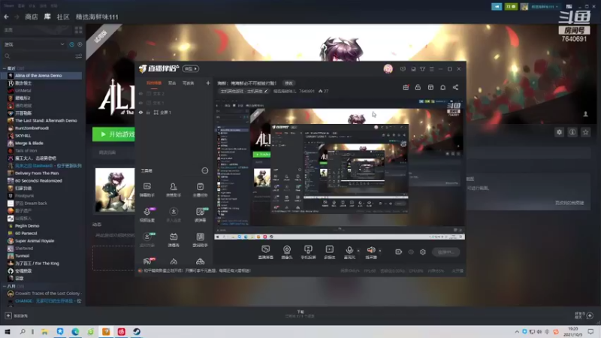Open the notification bell in 直播伴侣

(x=442, y=87)
